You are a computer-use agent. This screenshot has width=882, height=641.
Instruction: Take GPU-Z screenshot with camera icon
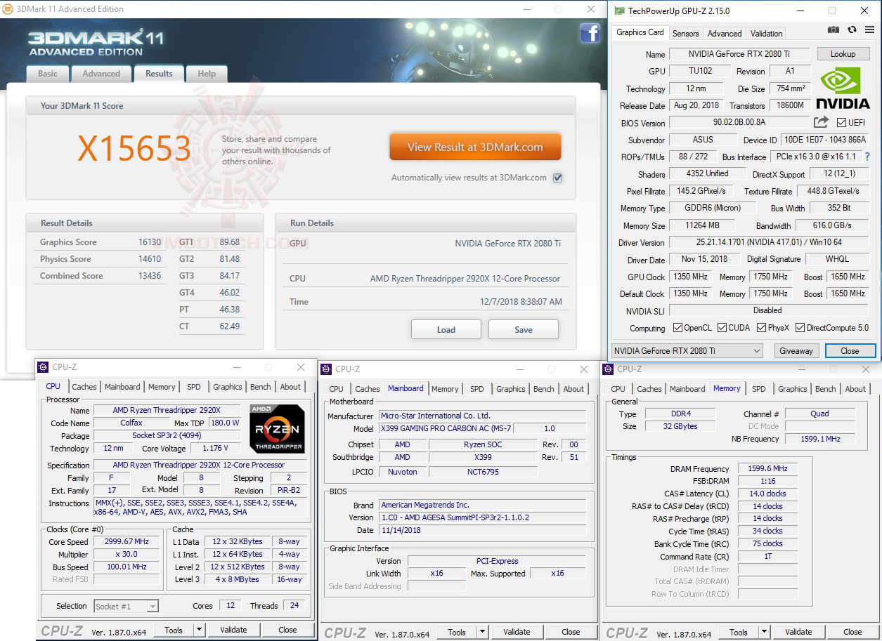coord(834,30)
